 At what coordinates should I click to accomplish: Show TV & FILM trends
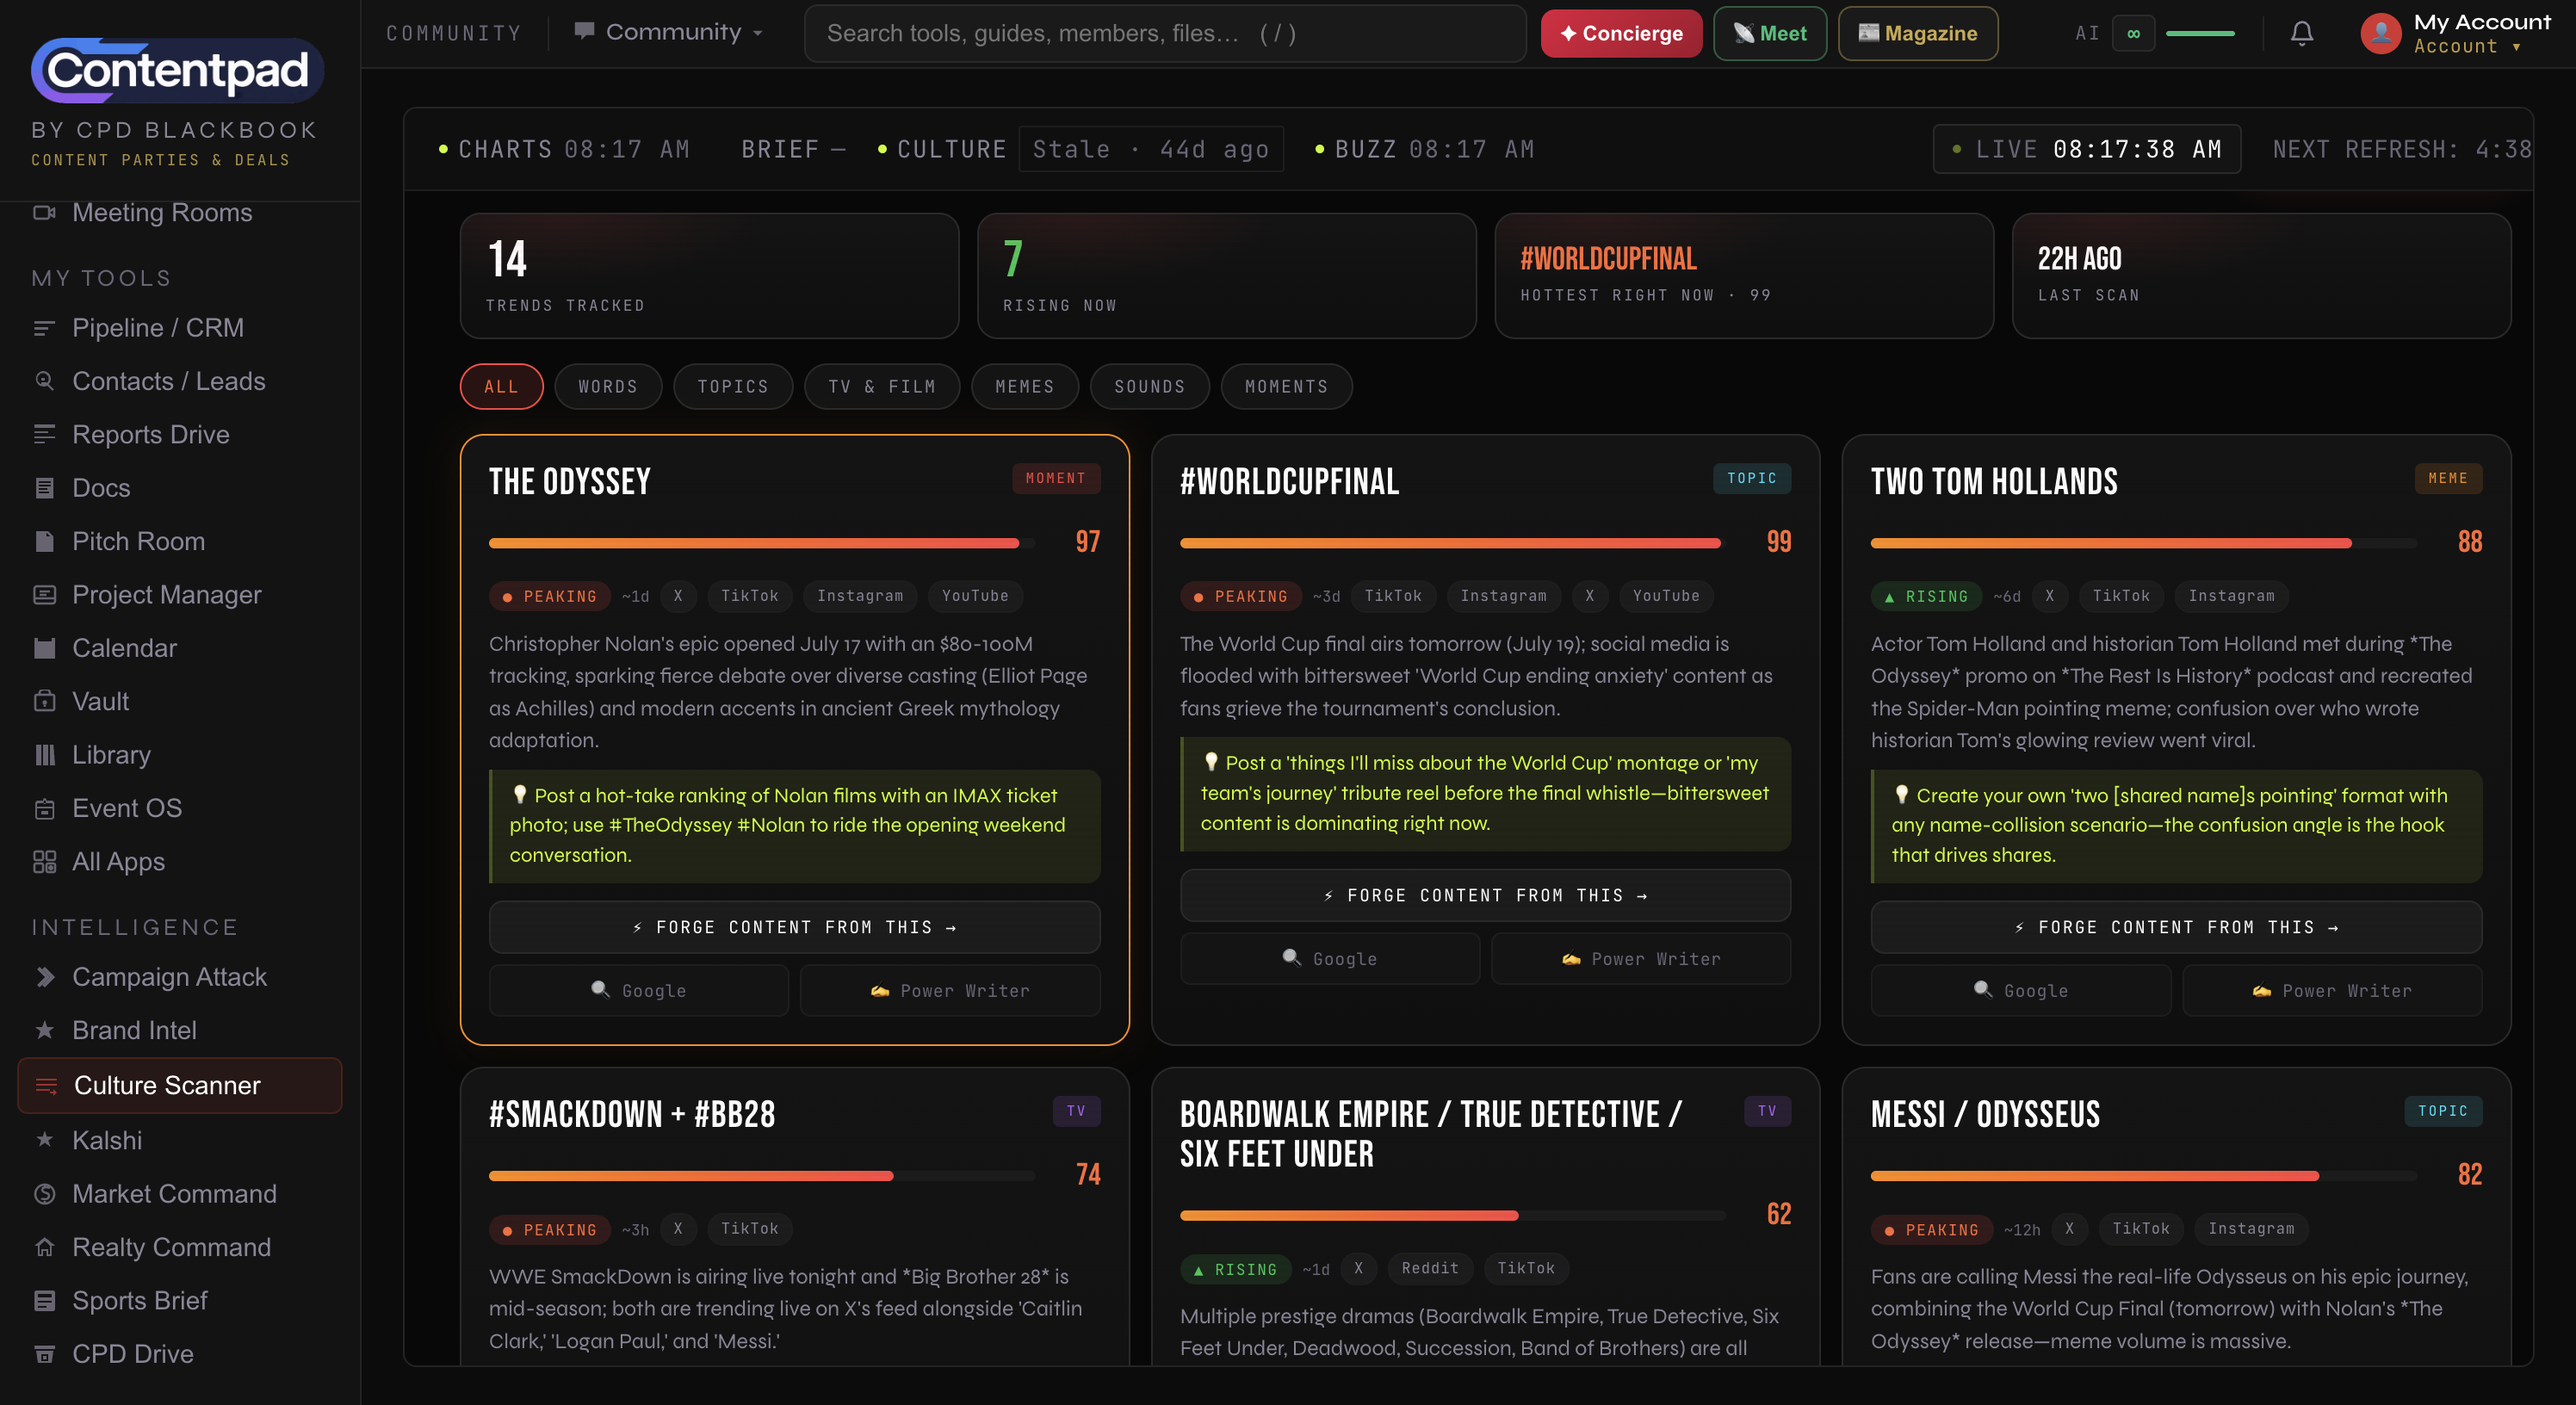pos(882,387)
